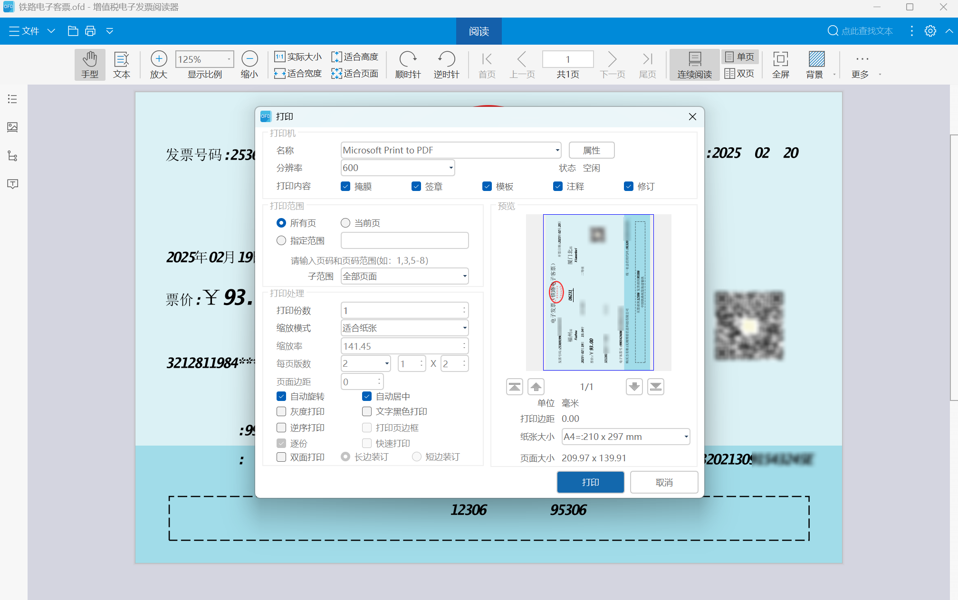This screenshot has width=958, height=600.
Task: Enter full screen with the 全屏 icon
Action: coord(781,65)
